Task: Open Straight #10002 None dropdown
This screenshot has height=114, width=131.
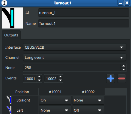Action: coord(88,100)
